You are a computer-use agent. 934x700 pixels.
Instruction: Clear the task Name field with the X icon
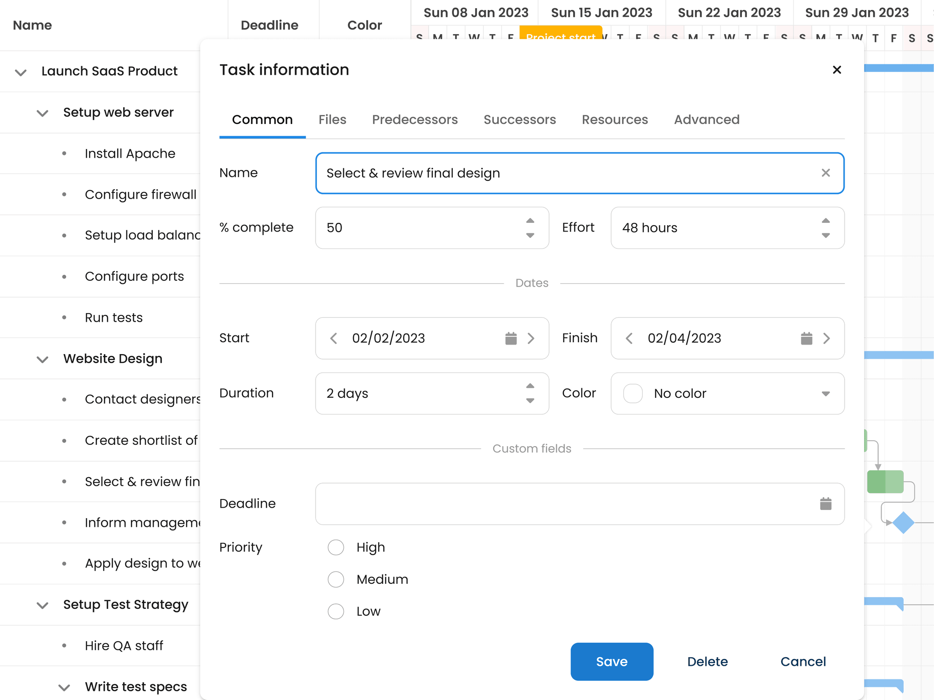coord(825,173)
